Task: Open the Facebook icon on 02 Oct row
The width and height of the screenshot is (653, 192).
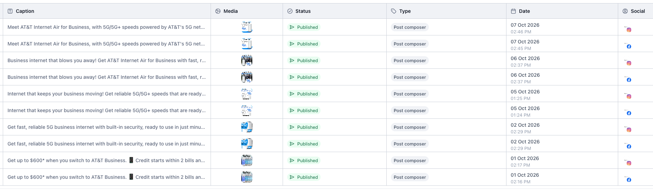Action: pyautogui.click(x=629, y=147)
